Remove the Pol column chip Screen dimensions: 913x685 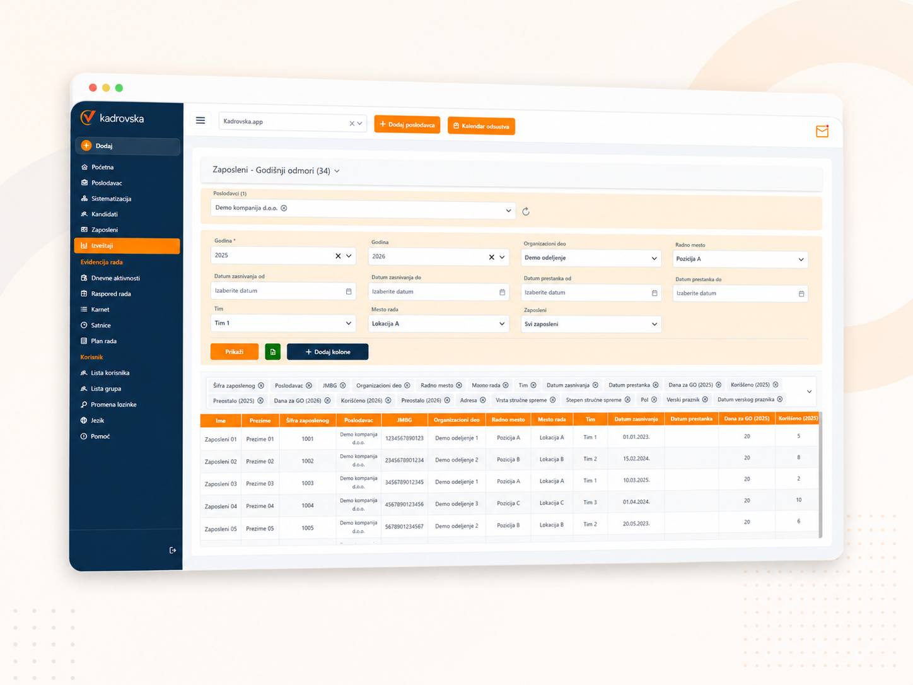(x=654, y=399)
